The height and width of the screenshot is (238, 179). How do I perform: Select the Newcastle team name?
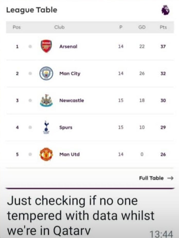tap(72, 100)
